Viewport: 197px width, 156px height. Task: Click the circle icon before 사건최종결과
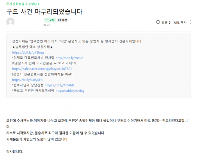(7, 4)
